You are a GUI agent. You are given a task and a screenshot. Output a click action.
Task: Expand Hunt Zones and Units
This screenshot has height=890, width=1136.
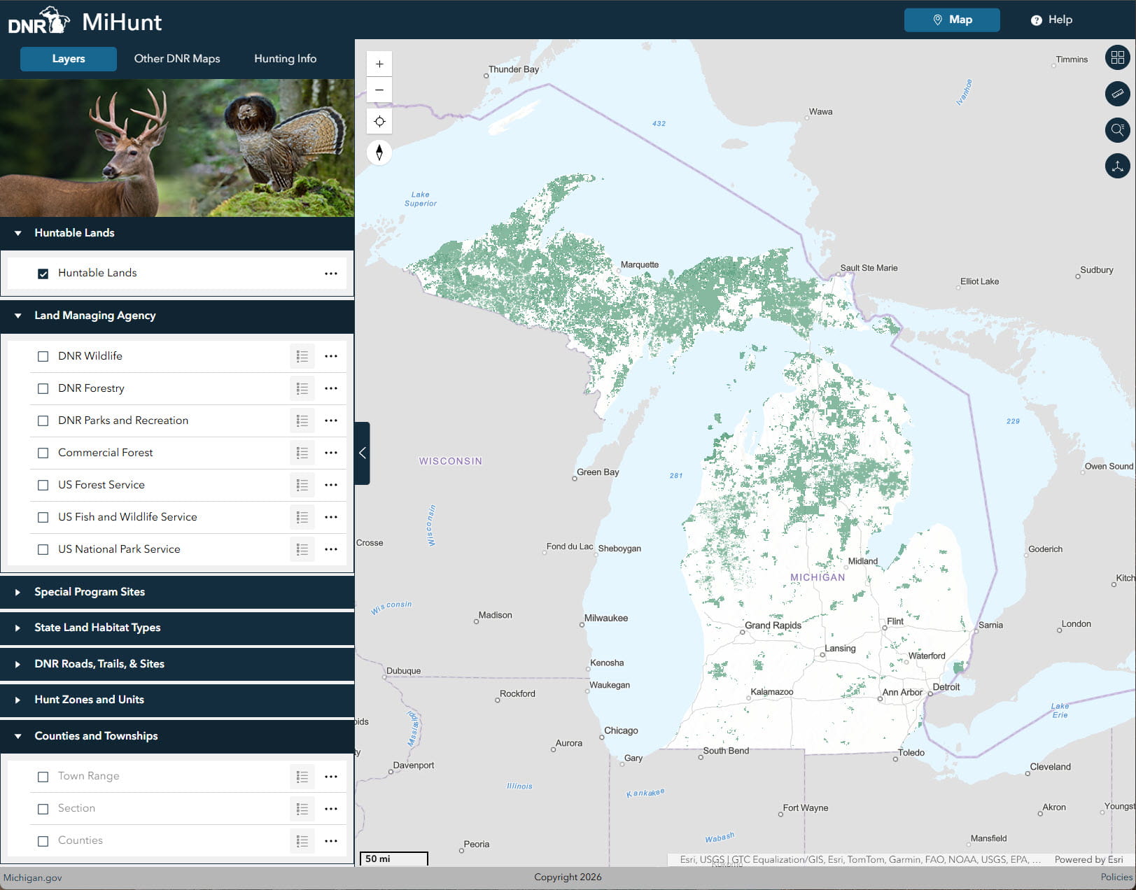[x=177, y=700]
